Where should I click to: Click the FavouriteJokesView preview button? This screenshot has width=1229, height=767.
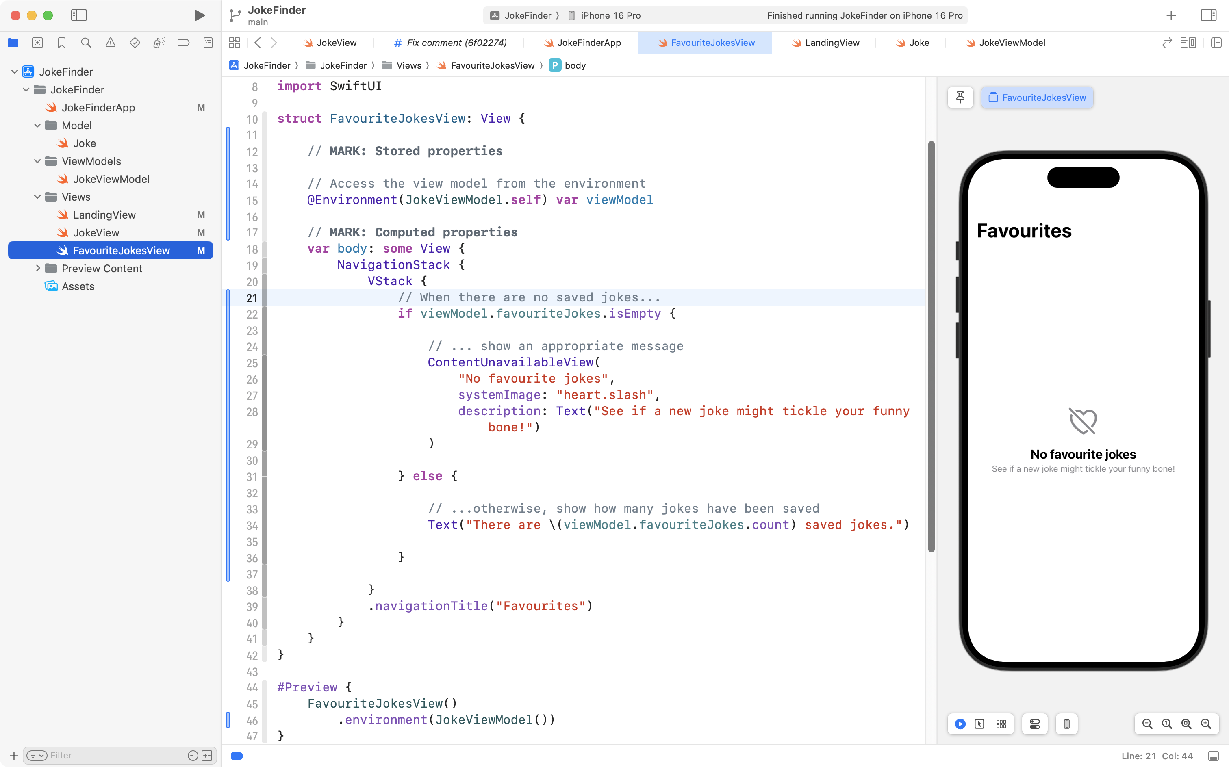coord(1037,97)
